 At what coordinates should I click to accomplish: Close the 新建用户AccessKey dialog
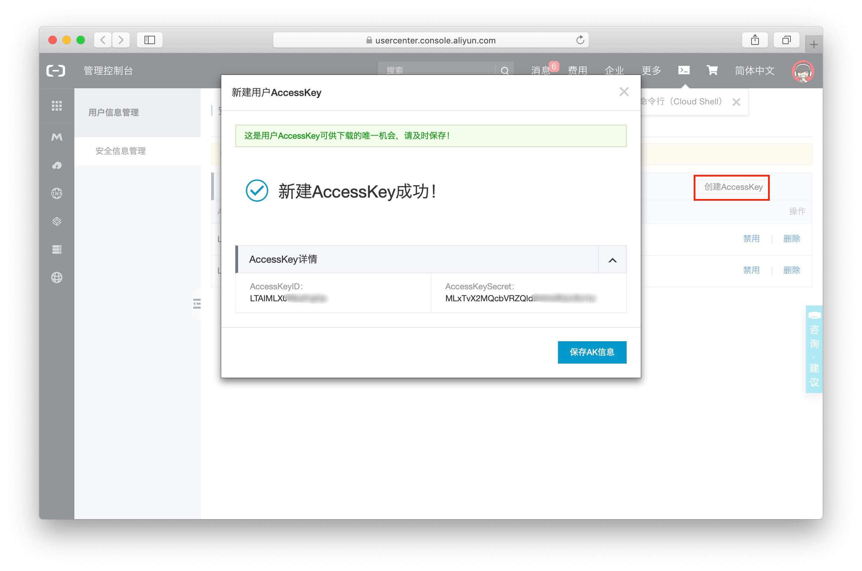coord(624,92)
